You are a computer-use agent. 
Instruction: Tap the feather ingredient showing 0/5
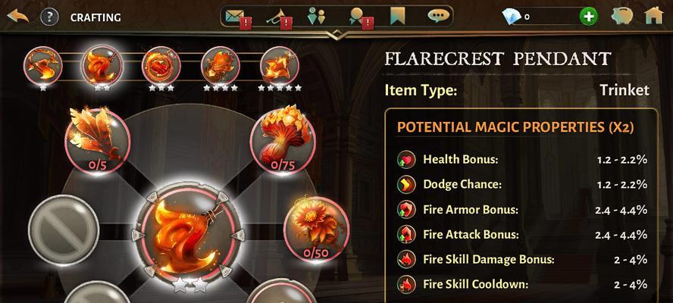[x=98, y=141]
